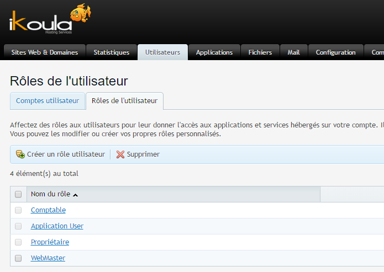Open the Mail tab
This screenshot has height=272, width=384.
coord(293,52)
